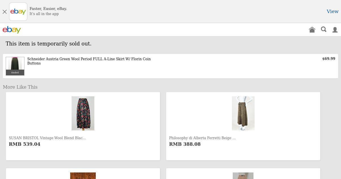Open the user account icon
Screen dimensions: 341x179
335,30
